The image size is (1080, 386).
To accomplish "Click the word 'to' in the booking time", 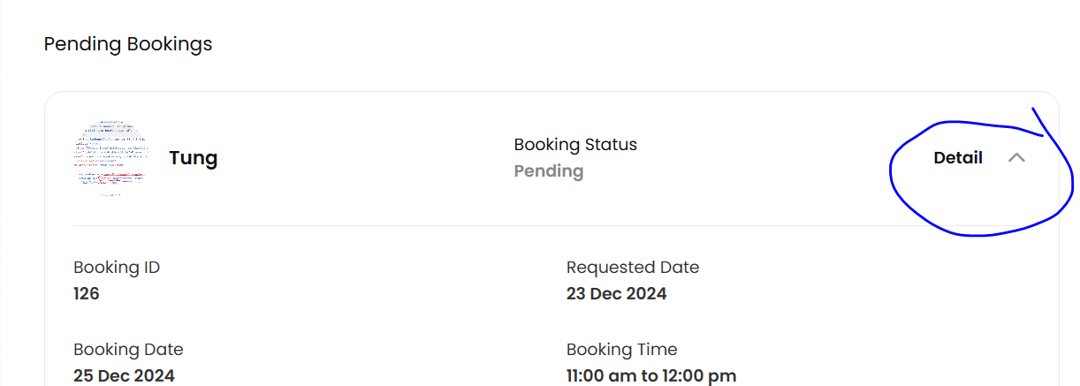I will pos(650,375).
